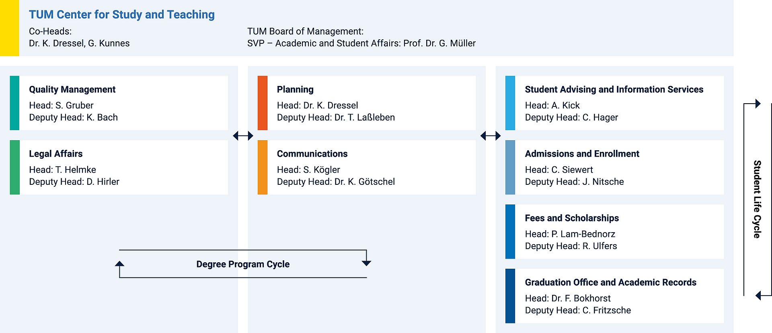Image resolution: width=772 pixels, height=333 pixels.
Task: Select the Quality Management heading
Action: pos(72,89)
